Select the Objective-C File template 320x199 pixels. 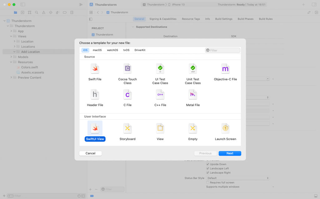click(225, 69)
